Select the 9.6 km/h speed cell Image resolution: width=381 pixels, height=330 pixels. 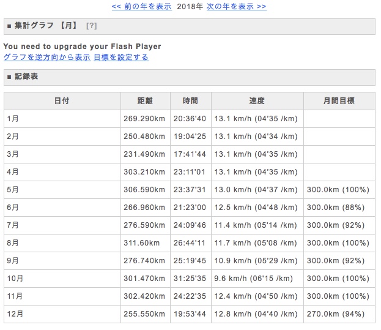coord(257,279)
